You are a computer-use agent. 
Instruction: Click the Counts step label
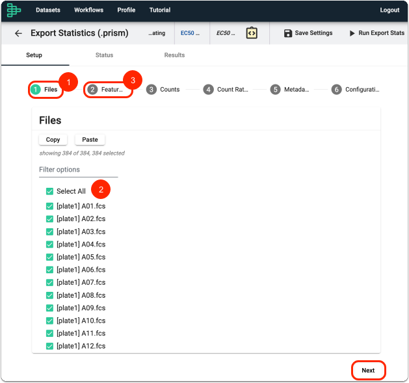point(170,90)
